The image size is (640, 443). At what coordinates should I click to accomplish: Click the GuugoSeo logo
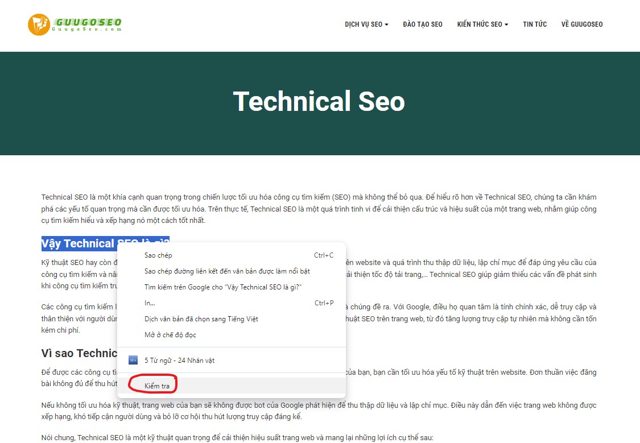click(75, 24)
